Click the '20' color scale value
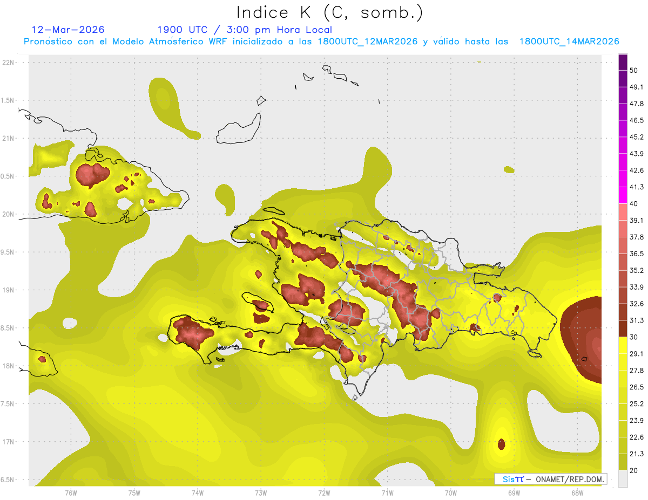648x500 pixels. pyautogui.click(x=634, y=471)
